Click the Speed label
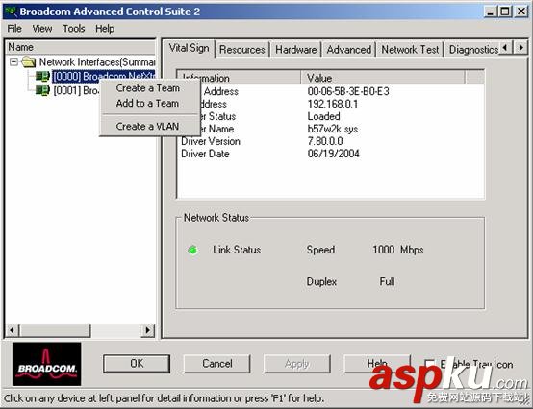The width and height of the screenshot is (533, 409). click(320, 250)
